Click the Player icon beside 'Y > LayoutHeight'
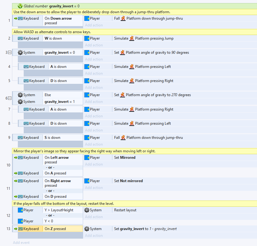The image size is (257, 246). click(20, 210)
